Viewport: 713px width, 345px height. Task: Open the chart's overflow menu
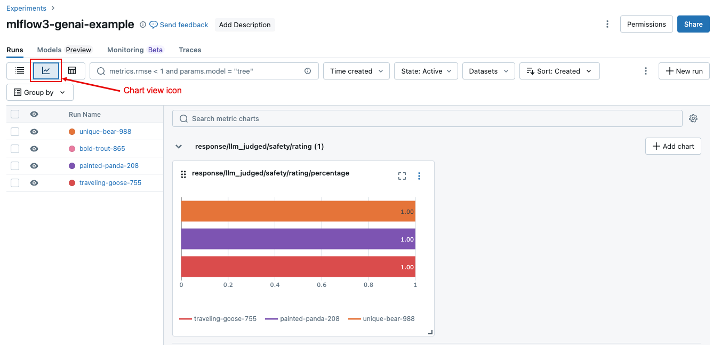click(x=419, y=175)
